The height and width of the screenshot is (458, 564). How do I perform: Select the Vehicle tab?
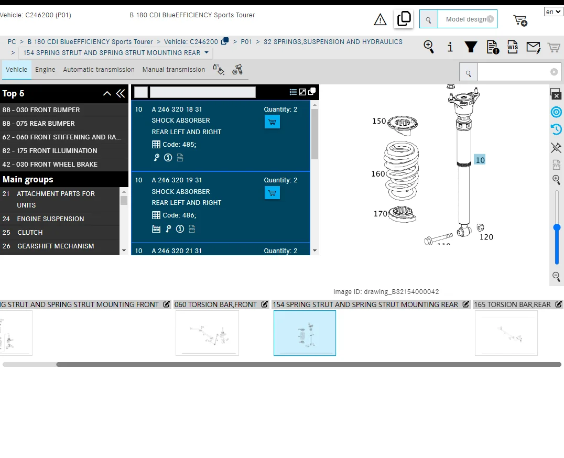[17, 69]
